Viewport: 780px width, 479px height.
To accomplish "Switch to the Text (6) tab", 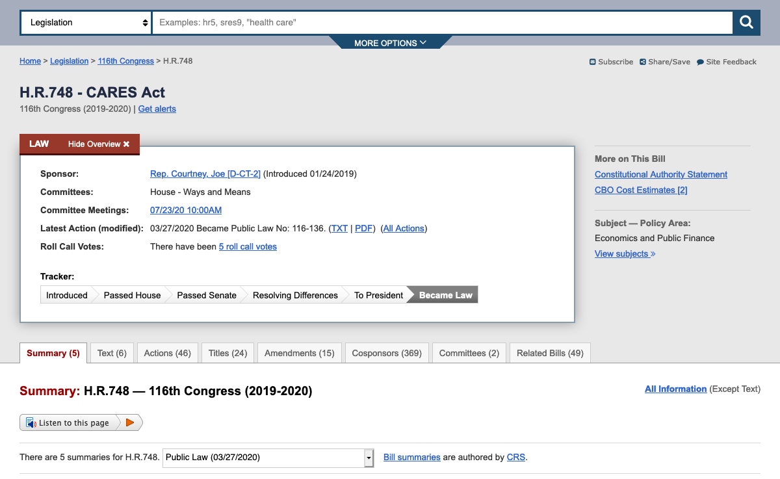I will [x=112, y=353].
